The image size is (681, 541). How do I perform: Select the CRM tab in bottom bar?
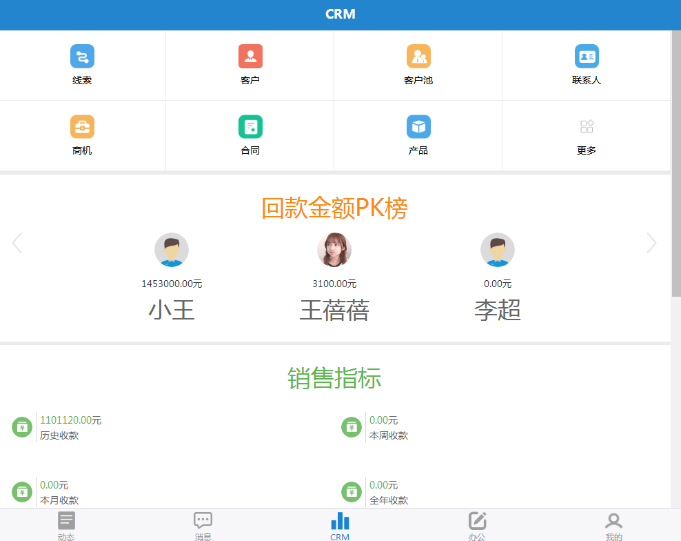[x=340, y=526]
